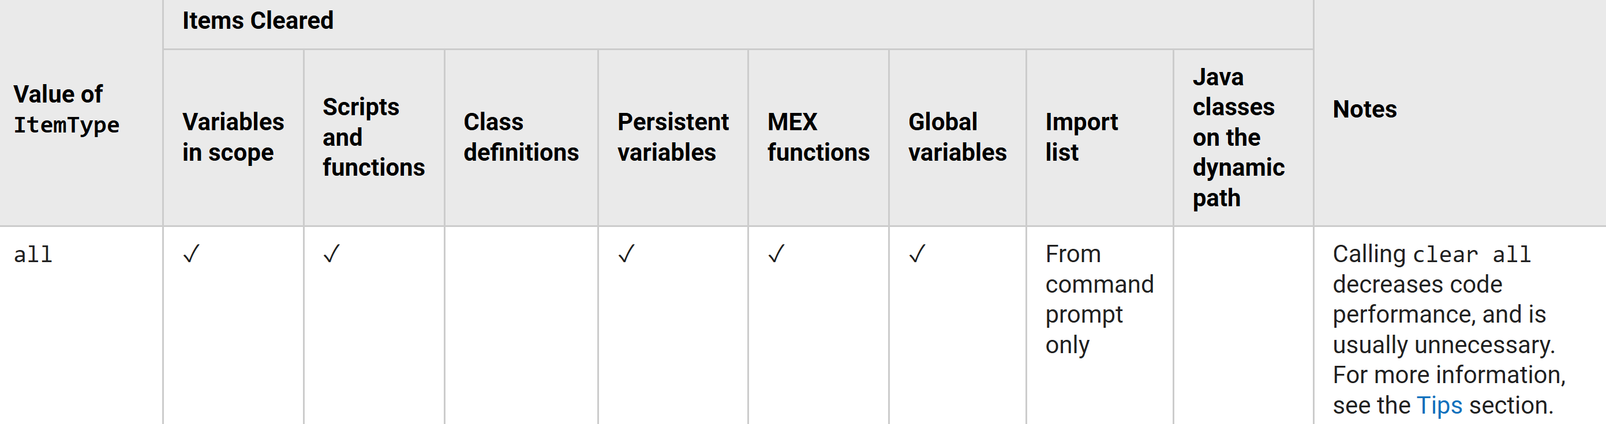Click the 'clear all' code text in Notes
The height and width of the screenshot is (424, 1606).
tap(1472, 254)
